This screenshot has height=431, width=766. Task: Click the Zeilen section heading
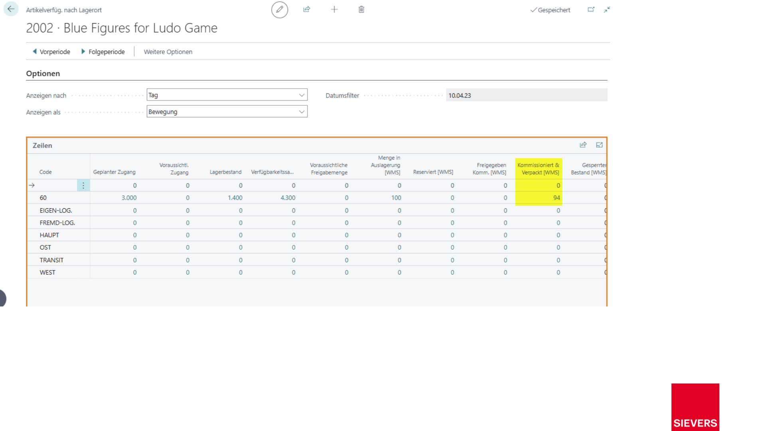coord(42,146)
